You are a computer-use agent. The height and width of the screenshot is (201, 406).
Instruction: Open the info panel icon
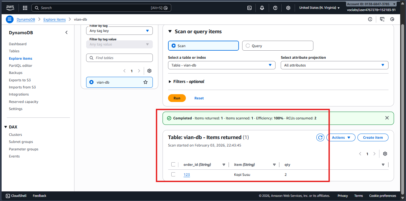click(x=370, y=19)
